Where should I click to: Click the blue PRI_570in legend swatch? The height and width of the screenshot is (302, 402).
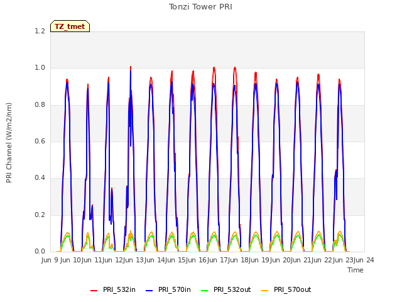(149, 291)
